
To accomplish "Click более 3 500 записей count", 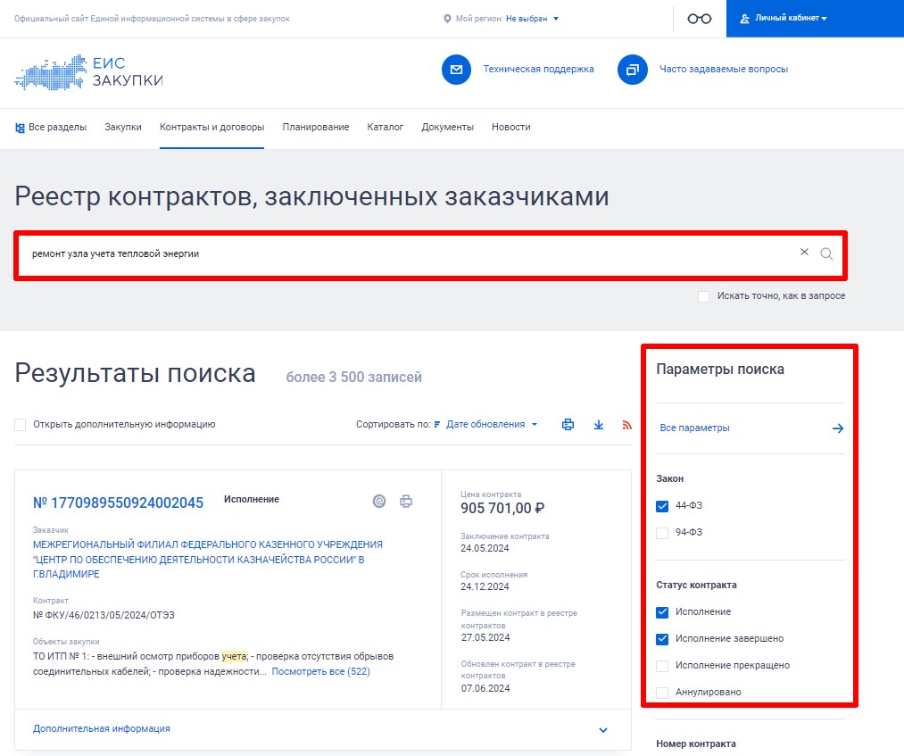I will (354, 378).
